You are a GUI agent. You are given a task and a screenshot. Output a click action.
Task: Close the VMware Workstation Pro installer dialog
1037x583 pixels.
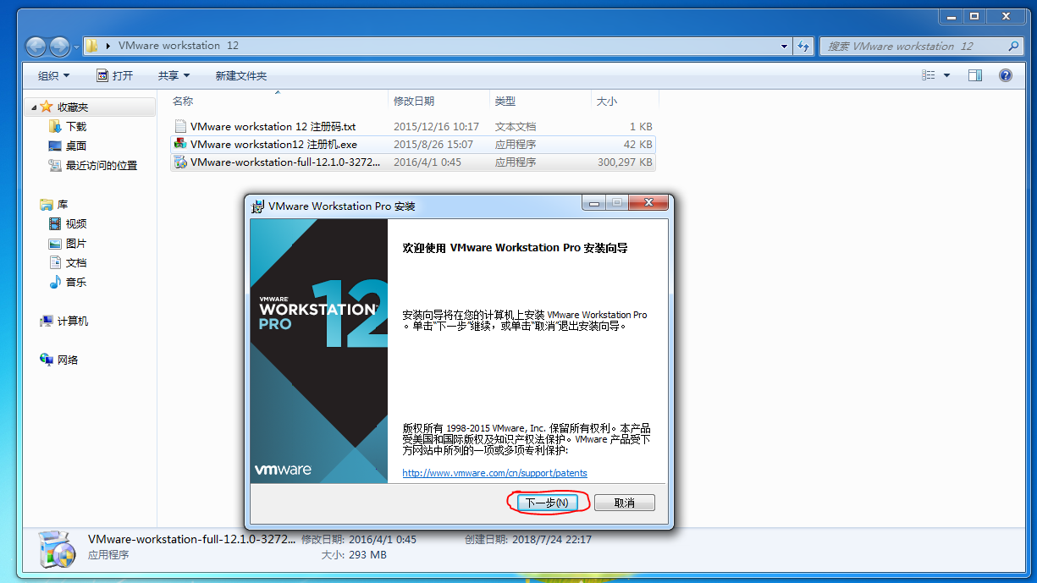click(648, 203)
